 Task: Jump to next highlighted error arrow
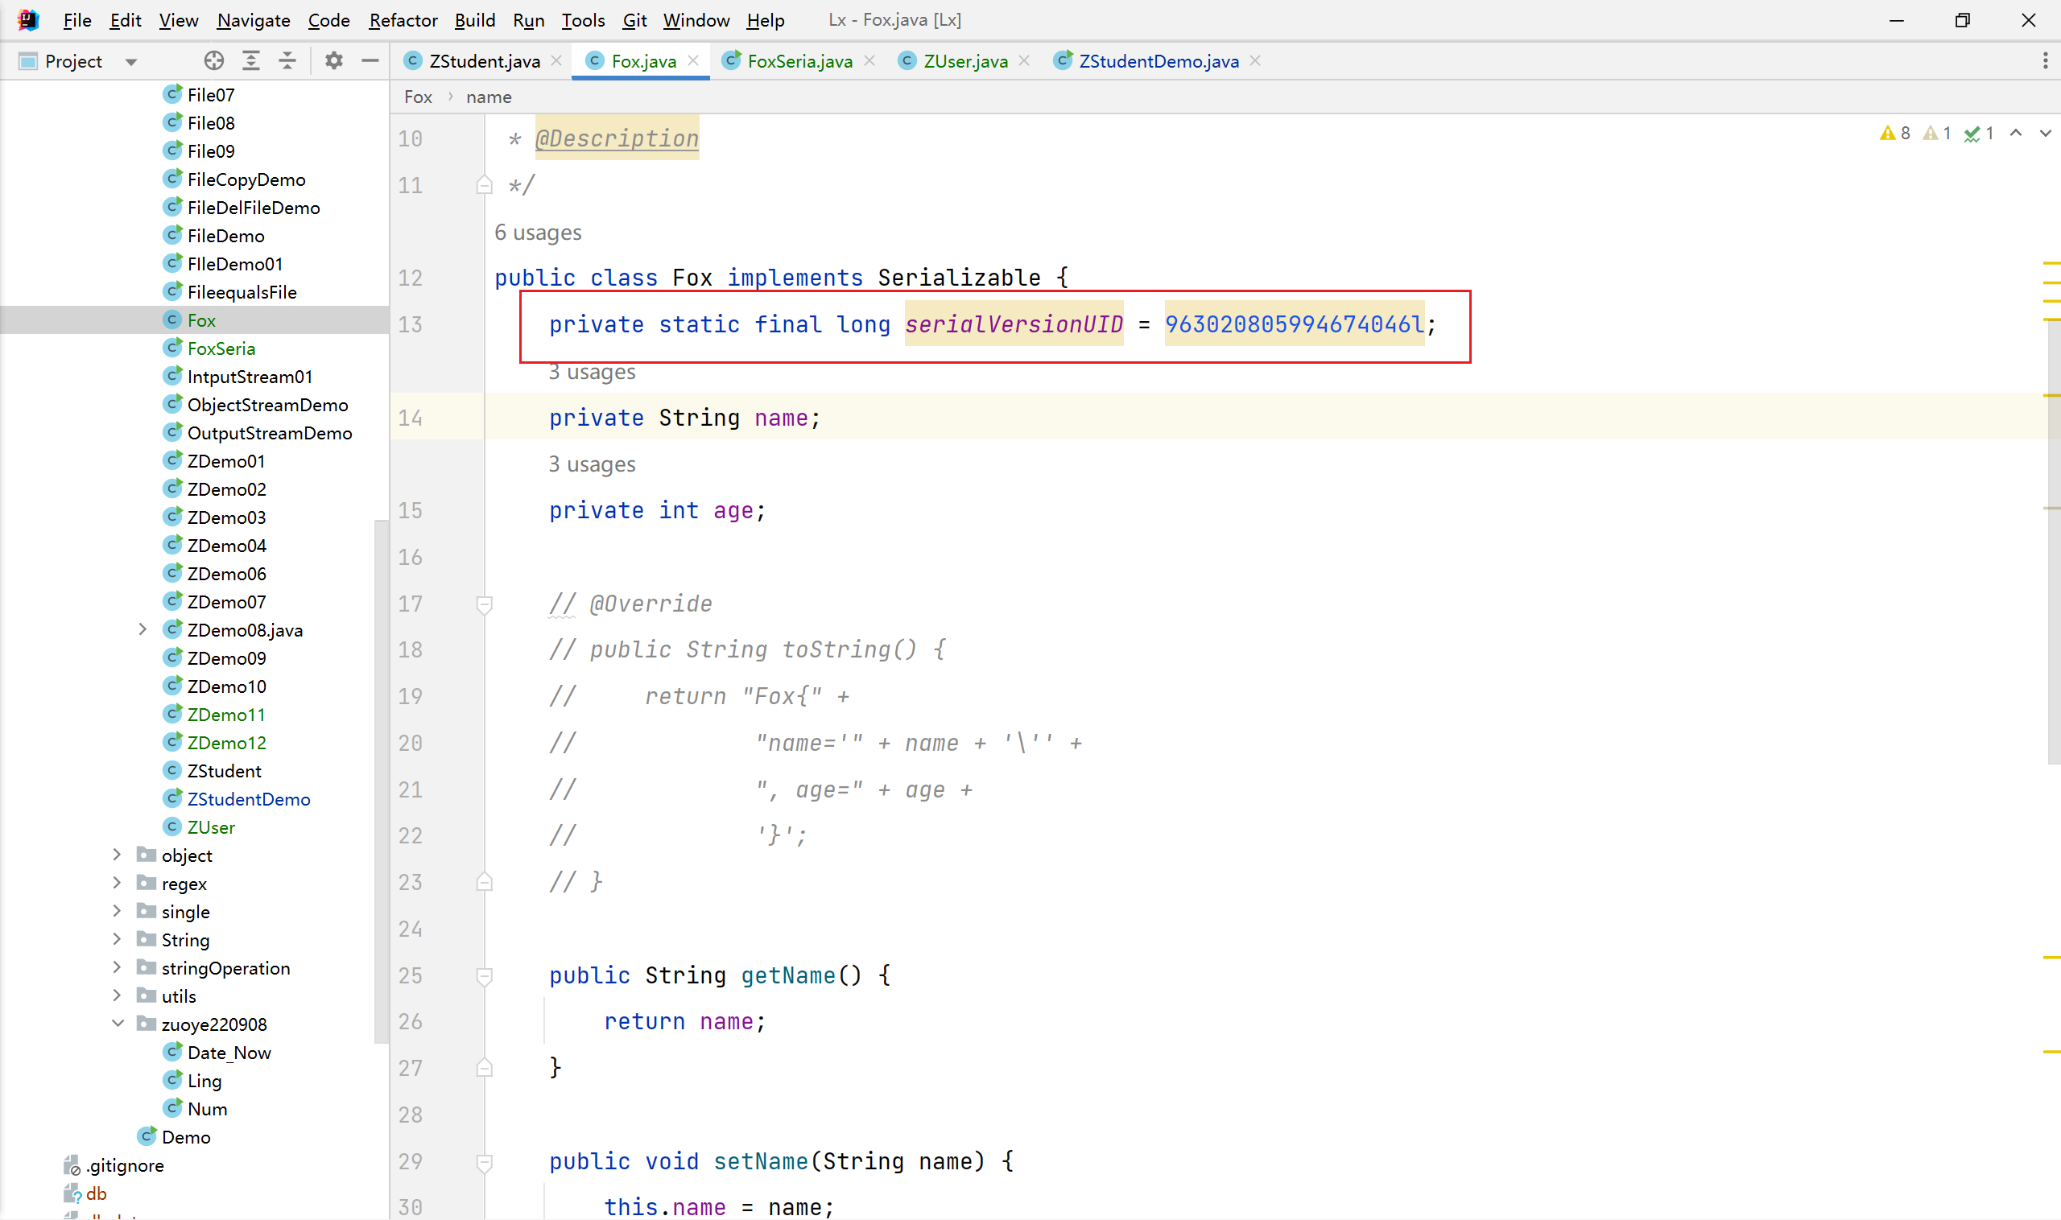(x=2045, y=133)
